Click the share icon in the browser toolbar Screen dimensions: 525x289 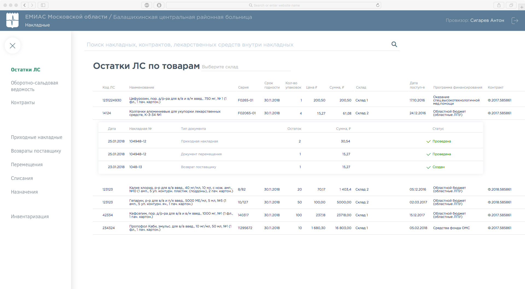499,5
